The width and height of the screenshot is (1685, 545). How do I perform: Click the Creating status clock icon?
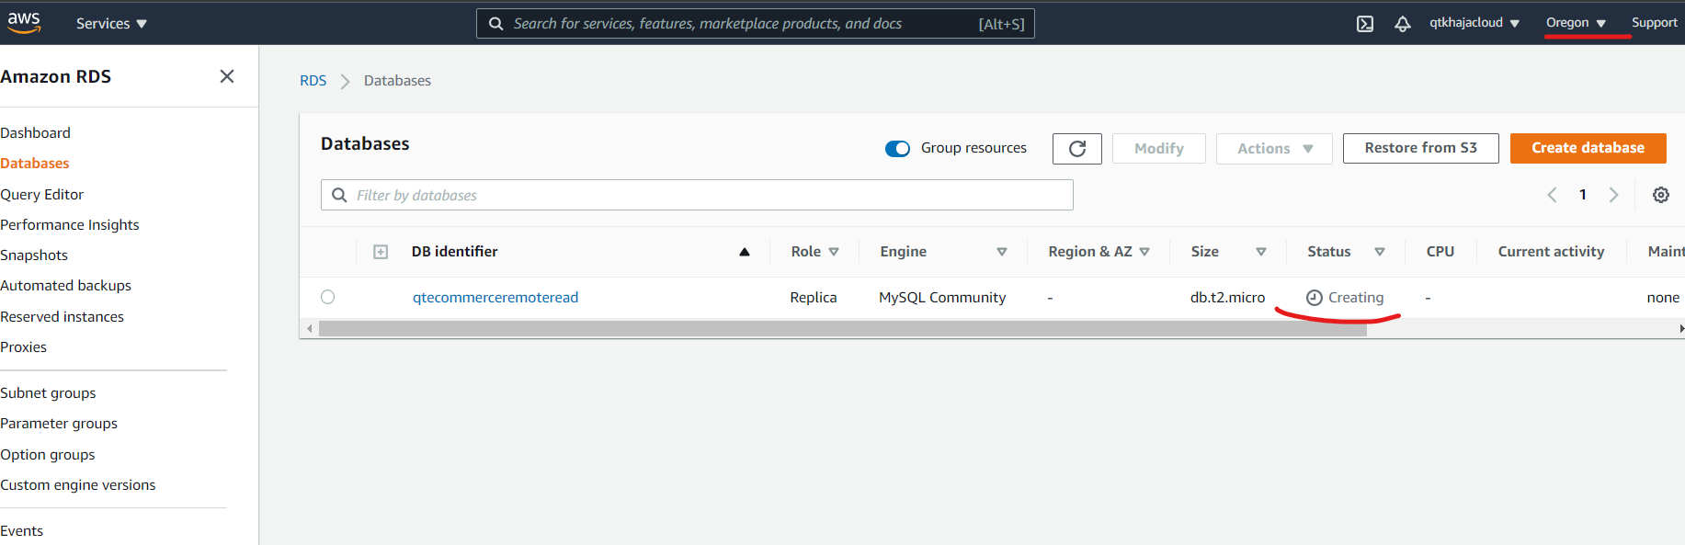(x=1315, y=298)
